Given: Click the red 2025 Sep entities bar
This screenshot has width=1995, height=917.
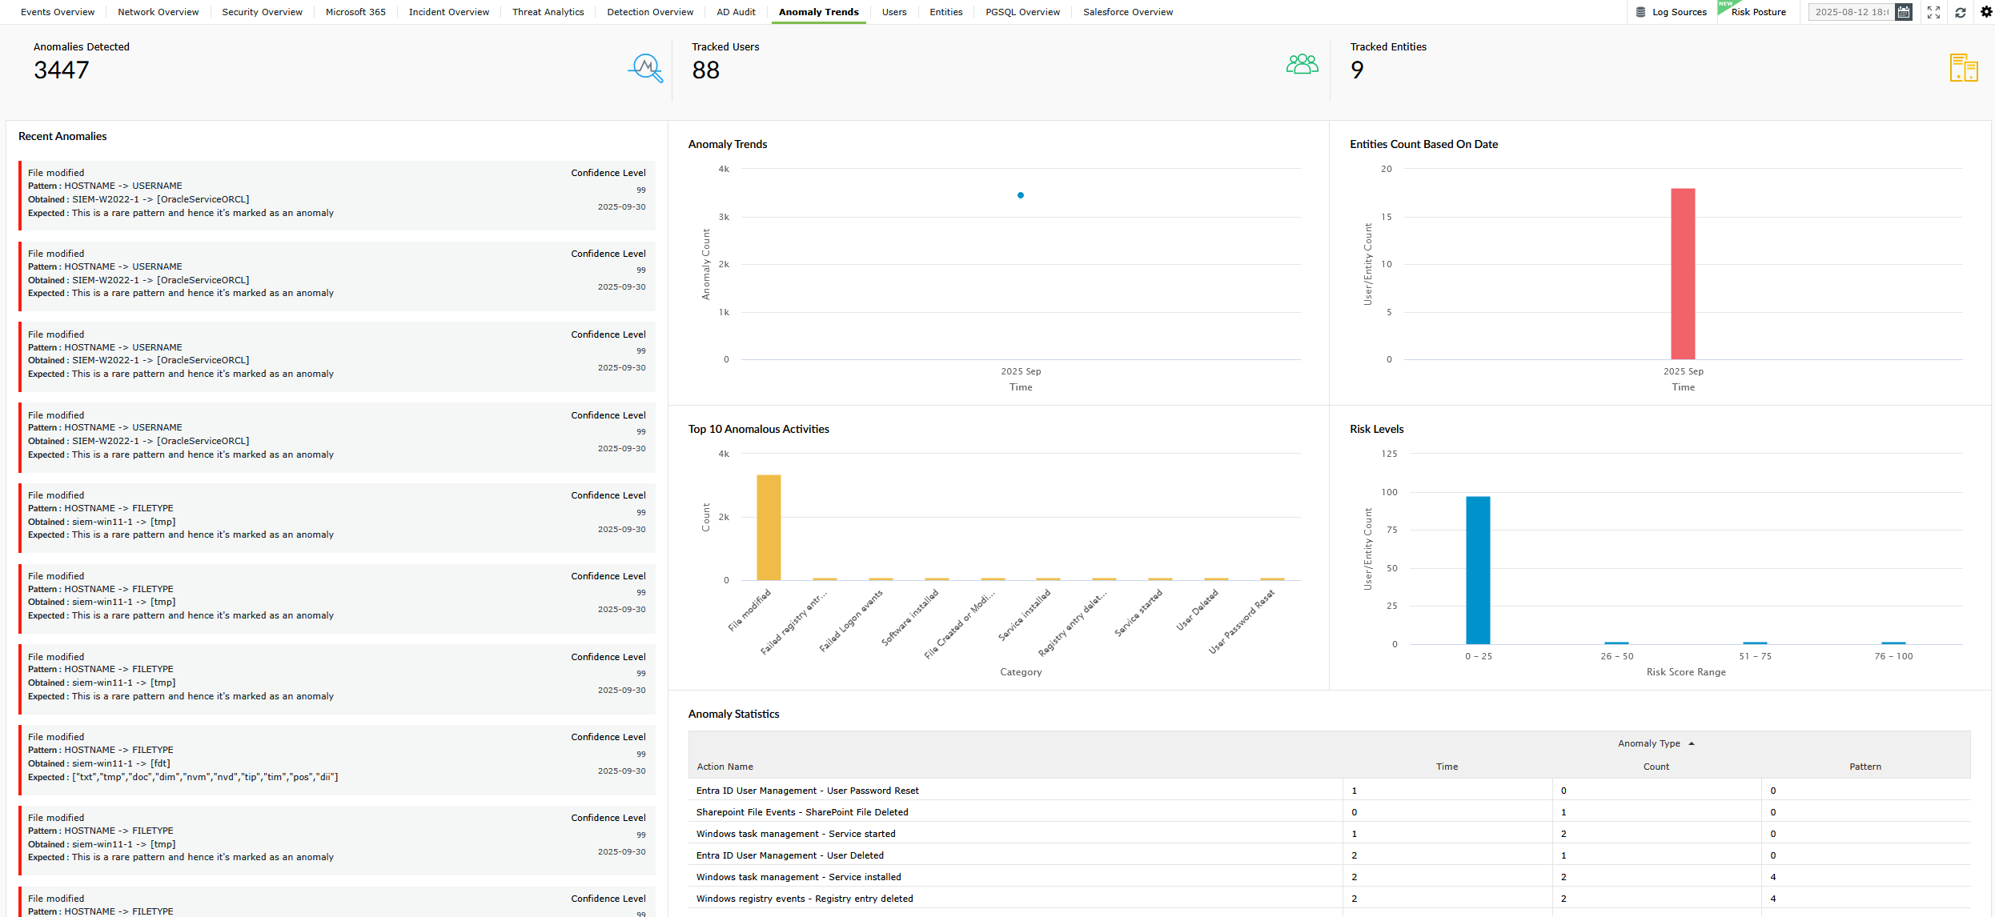Looking at the screenshot, I should (1683, 274).
